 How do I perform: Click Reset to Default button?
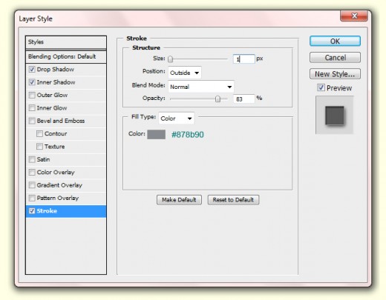pos(233,199)
